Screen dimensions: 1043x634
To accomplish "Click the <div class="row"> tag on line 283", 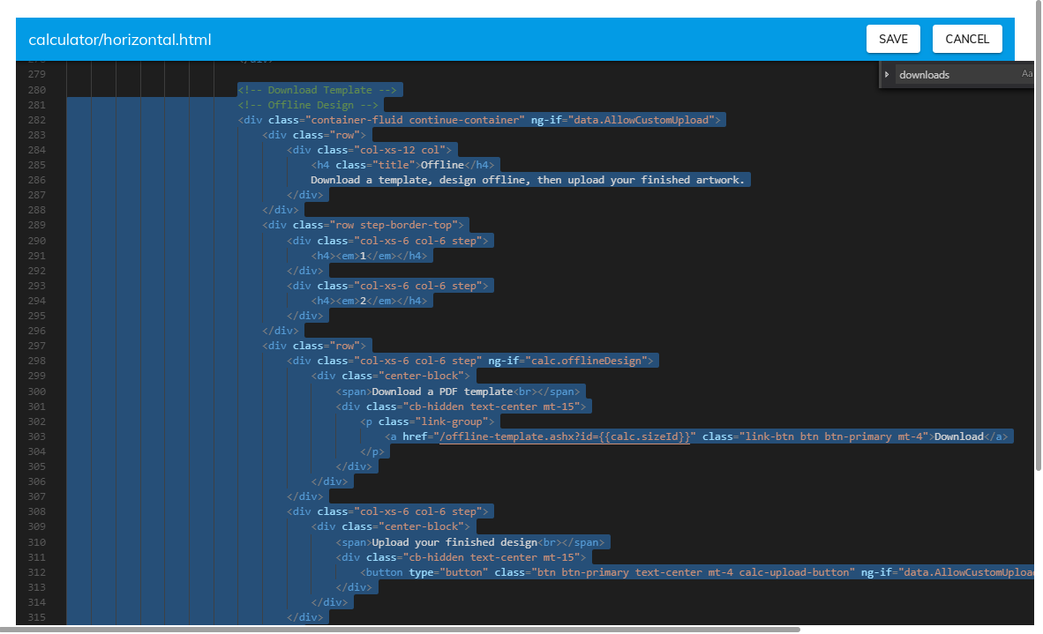I will (x=314, y=135).
